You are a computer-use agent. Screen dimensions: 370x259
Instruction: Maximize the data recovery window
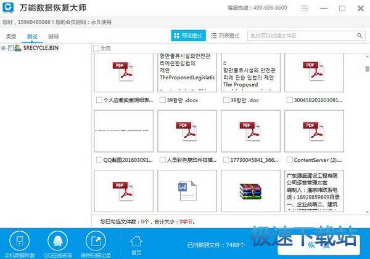[x=342, y=9]
